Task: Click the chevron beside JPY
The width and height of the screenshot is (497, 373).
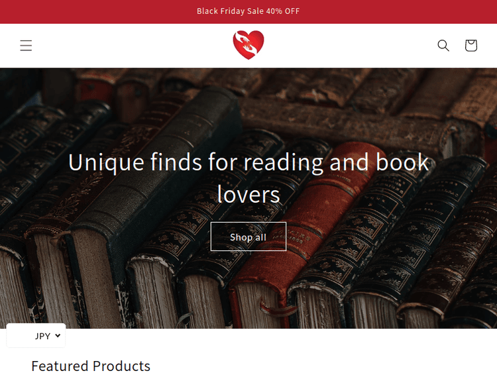Action: [x=58, y=335]
